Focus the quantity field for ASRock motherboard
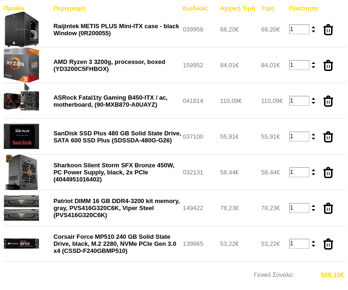 click(x=299, y=101)
